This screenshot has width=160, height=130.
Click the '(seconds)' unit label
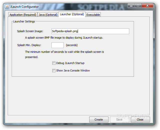pos(72,45)
